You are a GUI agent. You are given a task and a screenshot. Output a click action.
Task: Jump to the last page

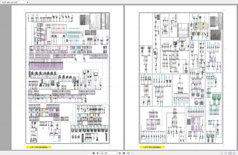click(124, 153)
